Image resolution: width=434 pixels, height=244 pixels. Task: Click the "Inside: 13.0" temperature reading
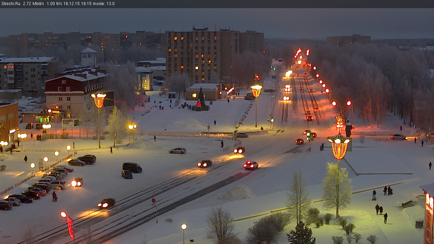(104, 4)
